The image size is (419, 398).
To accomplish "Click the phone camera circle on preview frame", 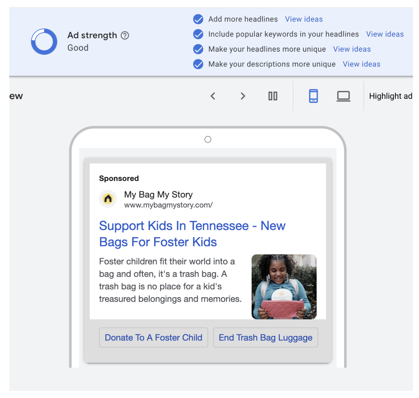I will click(x=208, y=139).
